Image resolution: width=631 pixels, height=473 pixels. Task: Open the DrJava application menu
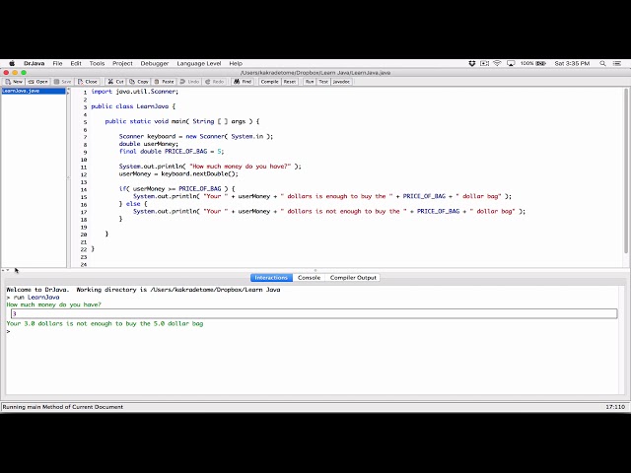point(35,63)
